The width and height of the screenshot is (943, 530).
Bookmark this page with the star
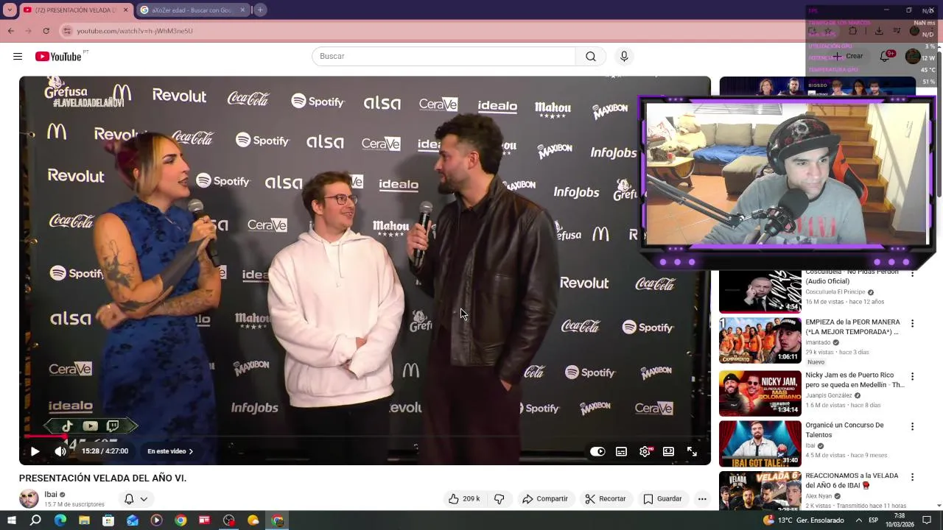pyautogui.click(x=827, y=31)
